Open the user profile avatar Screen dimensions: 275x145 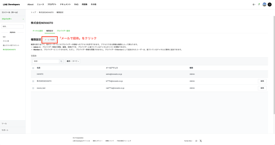click(x=264, y=5)
